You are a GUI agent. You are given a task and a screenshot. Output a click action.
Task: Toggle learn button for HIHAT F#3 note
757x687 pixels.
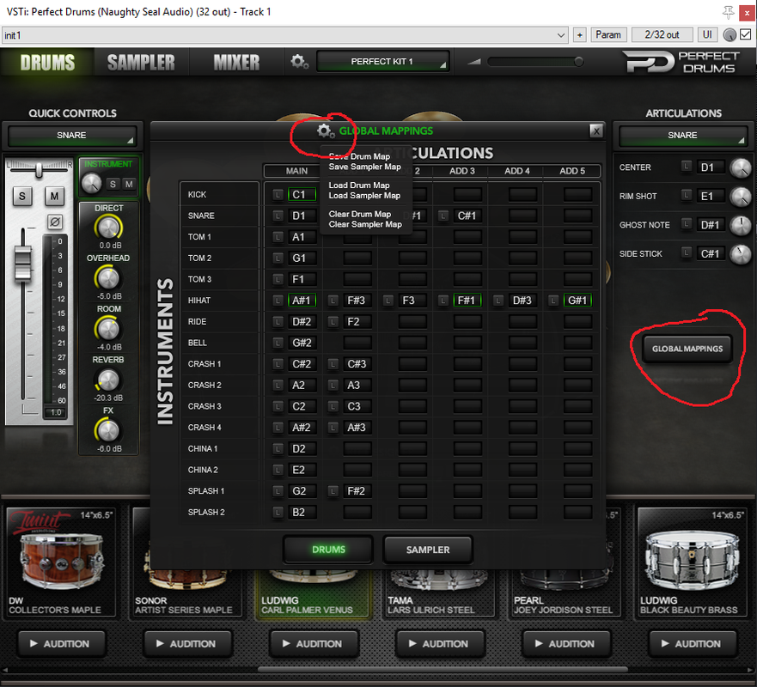(x=333, y=301)
